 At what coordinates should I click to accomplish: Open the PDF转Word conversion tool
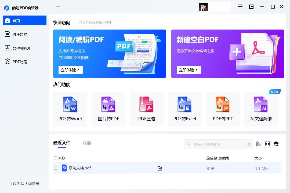click(70, 109)
